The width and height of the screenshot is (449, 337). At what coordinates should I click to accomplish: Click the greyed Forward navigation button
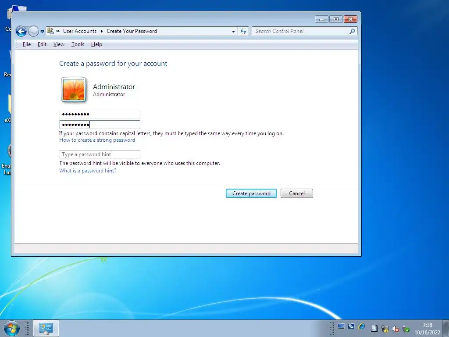pos(33,31)
